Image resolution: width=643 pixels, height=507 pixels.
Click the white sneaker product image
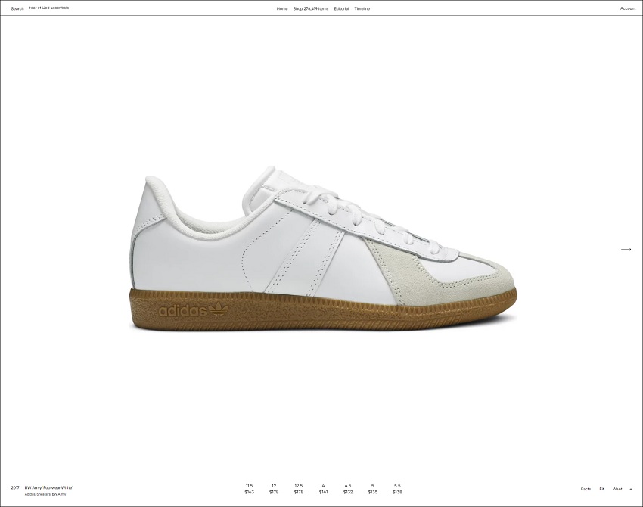point(323,248)
